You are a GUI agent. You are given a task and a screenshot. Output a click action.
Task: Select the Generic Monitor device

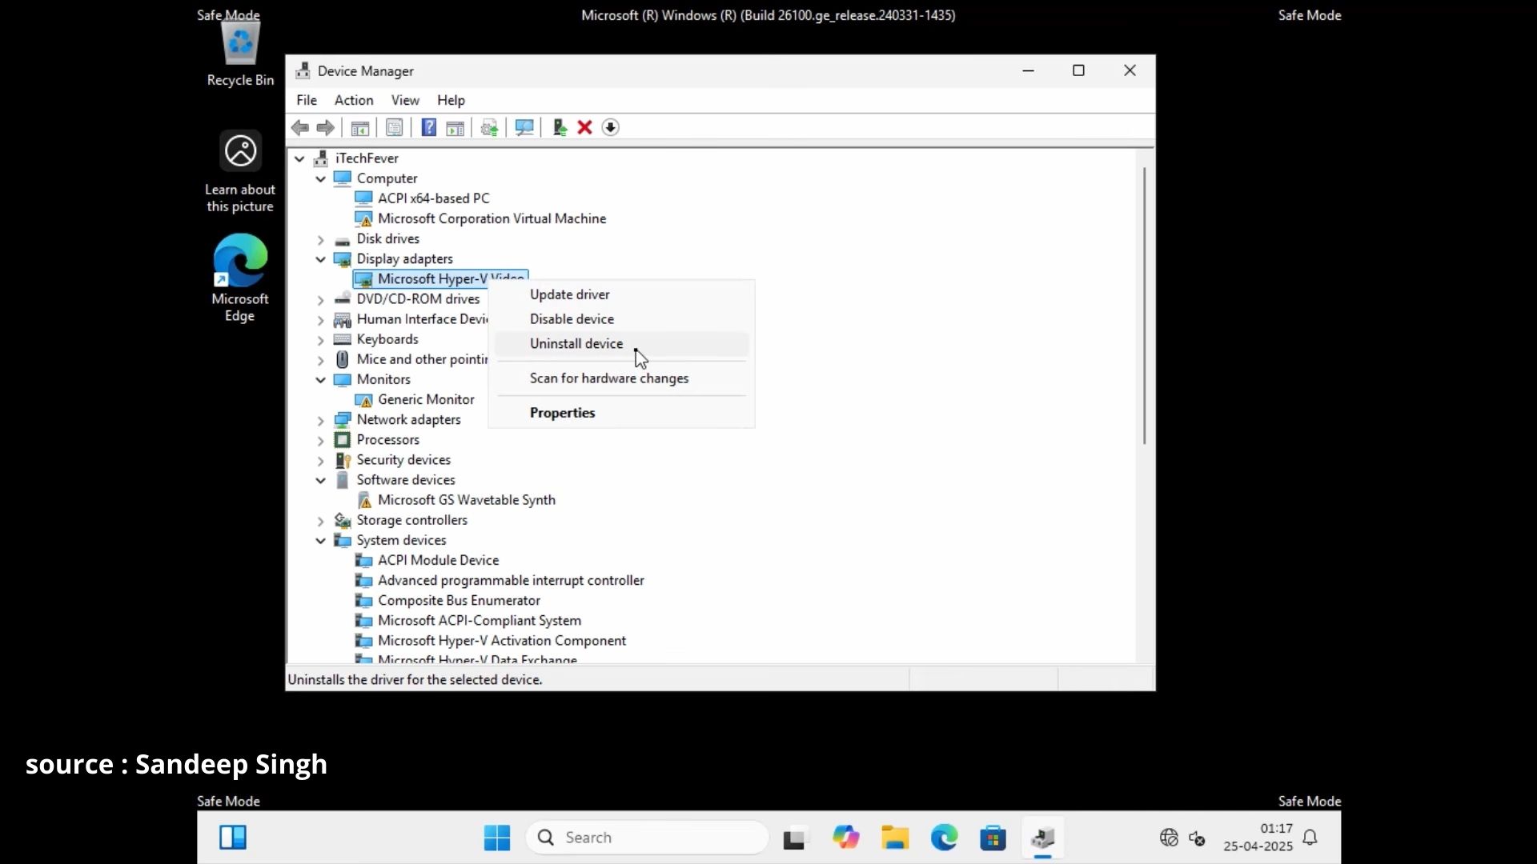pos(426,399)
